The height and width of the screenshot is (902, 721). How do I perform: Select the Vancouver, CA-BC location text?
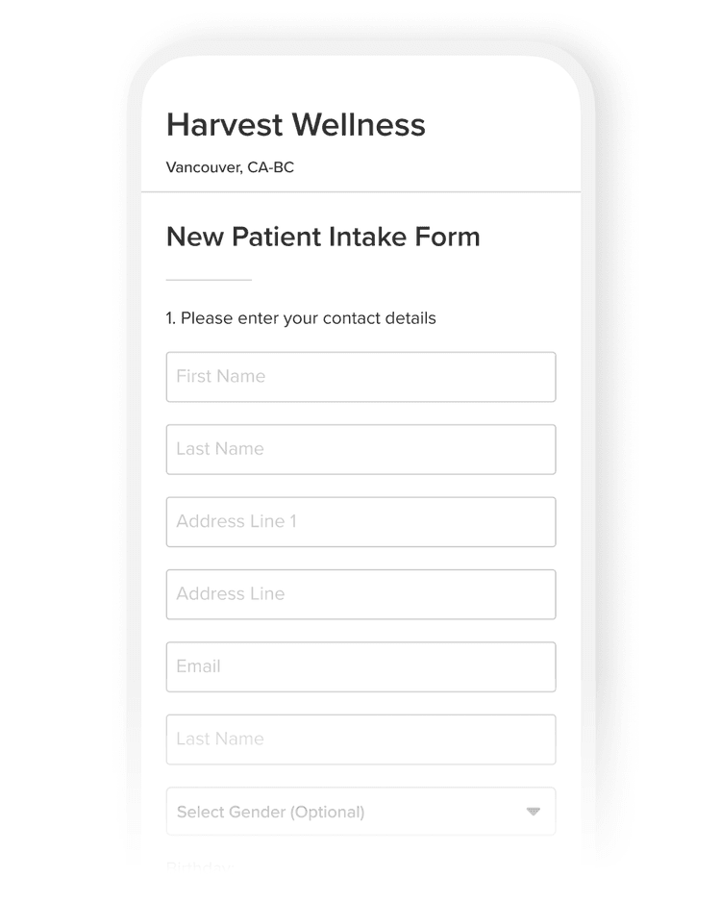pyautogui.click(x=230, y=166)
